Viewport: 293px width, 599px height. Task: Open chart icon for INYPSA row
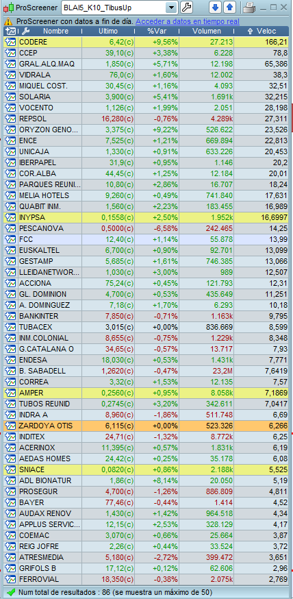[10, 217]
